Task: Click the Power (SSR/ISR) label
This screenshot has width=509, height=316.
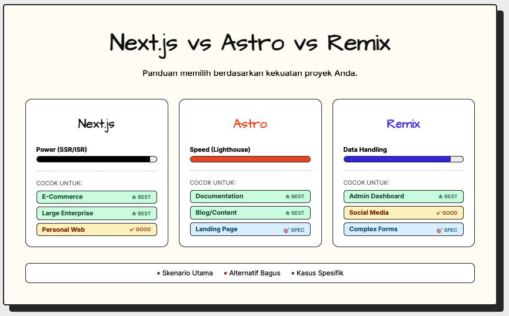Action: [x=62, y=149]
